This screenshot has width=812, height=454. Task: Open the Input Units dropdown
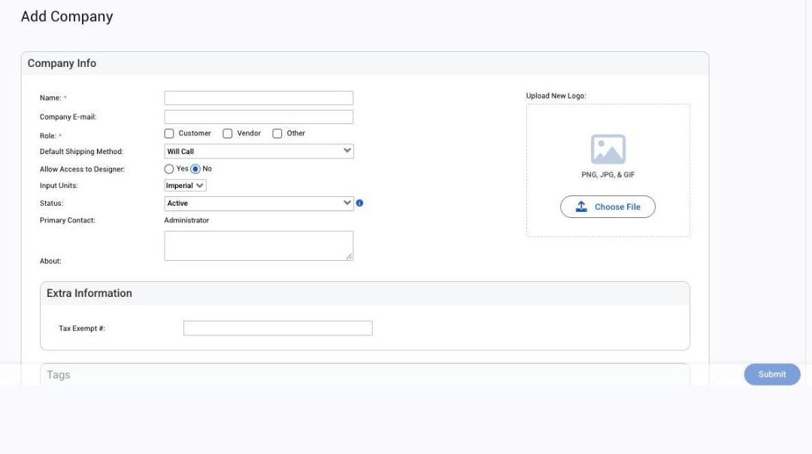185,186
